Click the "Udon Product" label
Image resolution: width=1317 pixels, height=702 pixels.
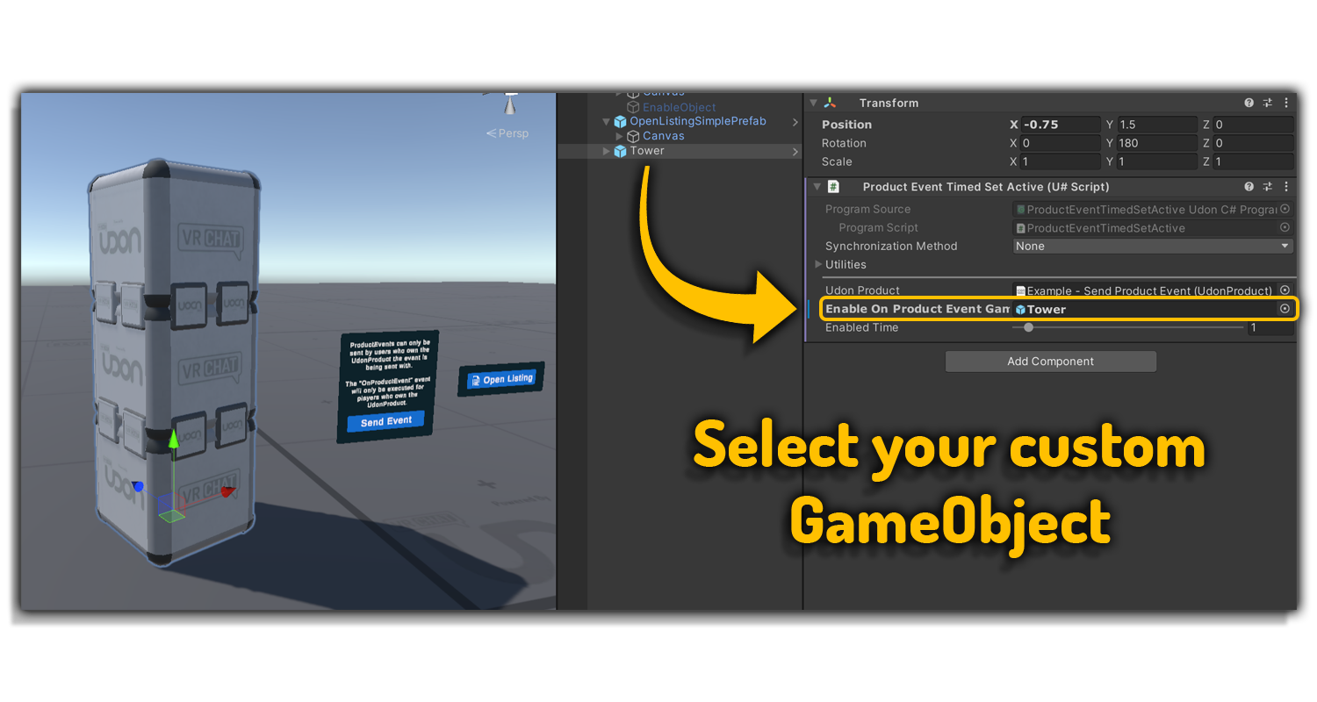[862, 290]
